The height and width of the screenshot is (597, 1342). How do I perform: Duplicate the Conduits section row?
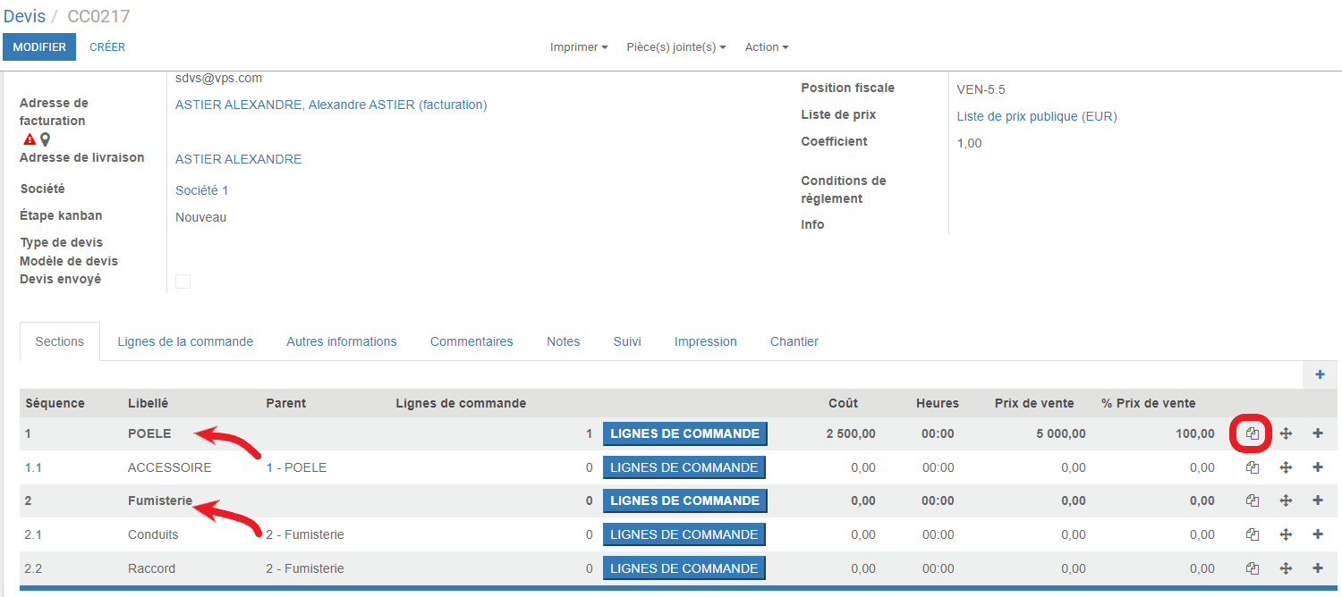(1253, 534)
